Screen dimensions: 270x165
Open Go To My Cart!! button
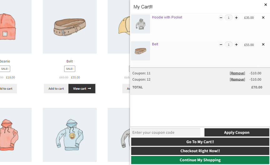[x=200, y=142]
